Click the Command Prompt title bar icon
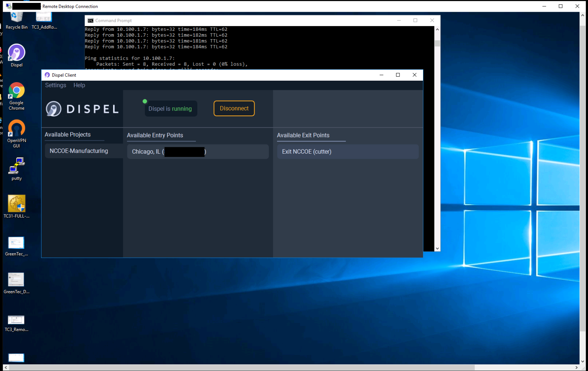588x371 pixels. pos(90,21)
